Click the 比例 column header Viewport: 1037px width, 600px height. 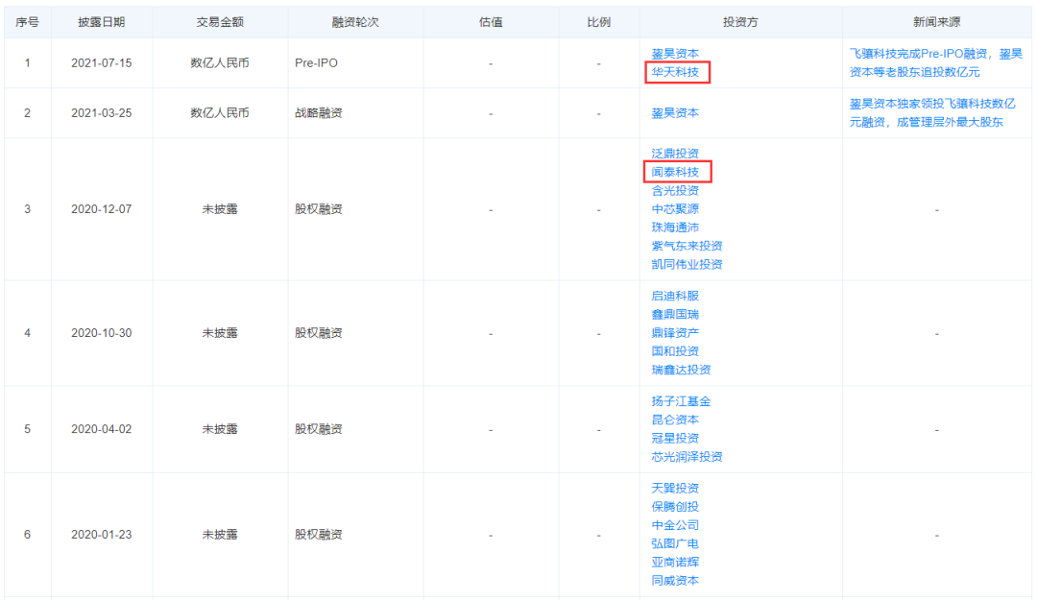598,22
